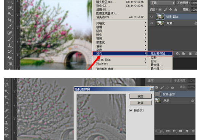
Task: Click the create new layer icon in the High Pass dialog screenshot
Action: 187,131
